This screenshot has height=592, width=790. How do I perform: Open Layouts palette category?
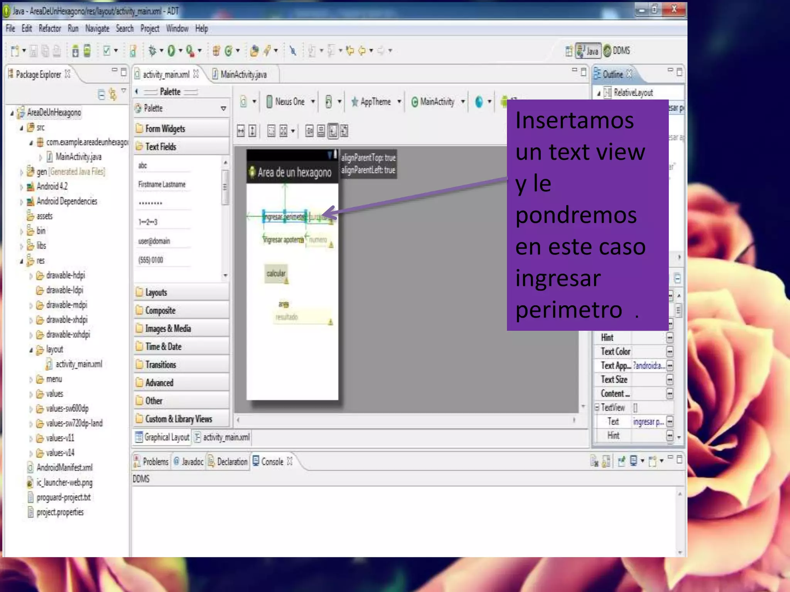click(x=181, y=293)
